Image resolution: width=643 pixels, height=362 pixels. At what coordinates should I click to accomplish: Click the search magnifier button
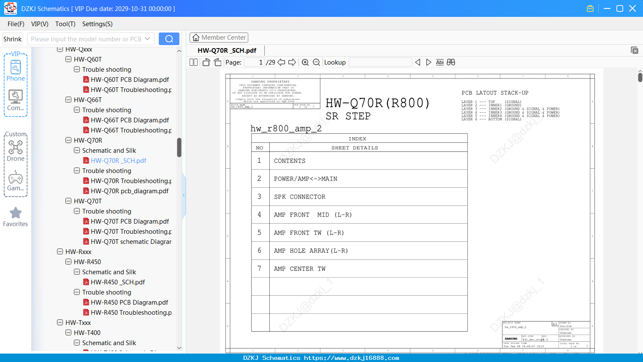click(x=169, y=39)
